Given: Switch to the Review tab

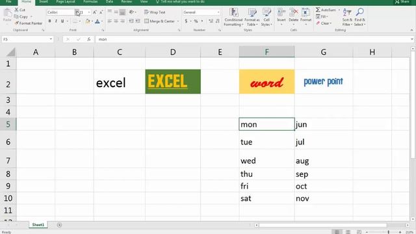Looking at the screenshot, I should (x=127, y=1).
